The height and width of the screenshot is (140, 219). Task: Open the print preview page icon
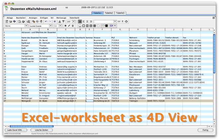[x=20, y=21]
